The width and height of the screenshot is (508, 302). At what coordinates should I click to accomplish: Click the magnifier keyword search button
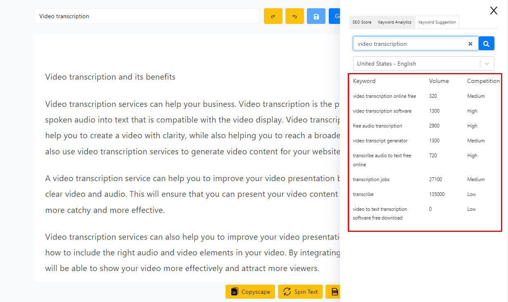pyautogui.click(x=486, y=44)
